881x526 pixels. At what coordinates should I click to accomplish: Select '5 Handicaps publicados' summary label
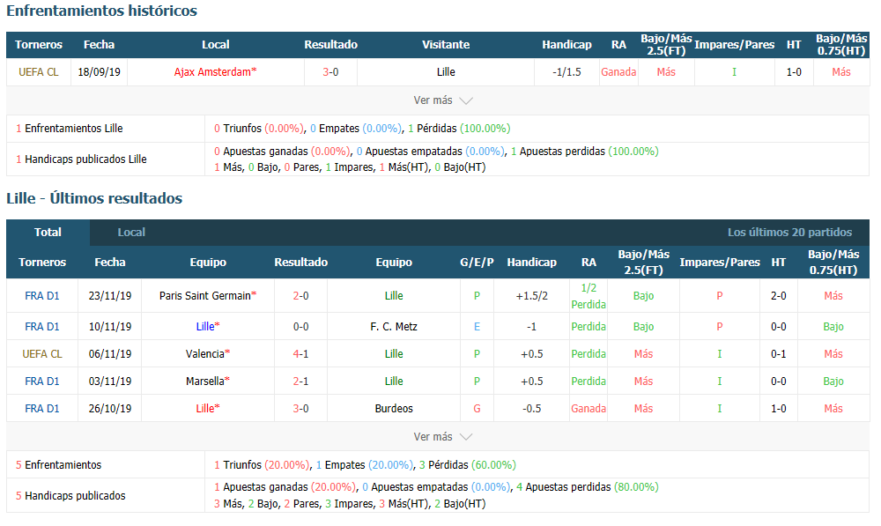pyautogui.click(x=70, y=496)
